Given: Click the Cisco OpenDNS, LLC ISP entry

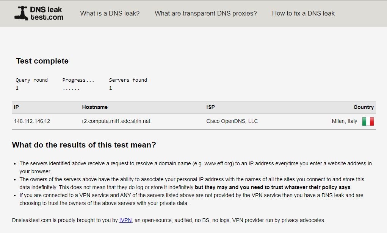Looking at the screenshot, I should pyautogui.click(x=232, y=121).
